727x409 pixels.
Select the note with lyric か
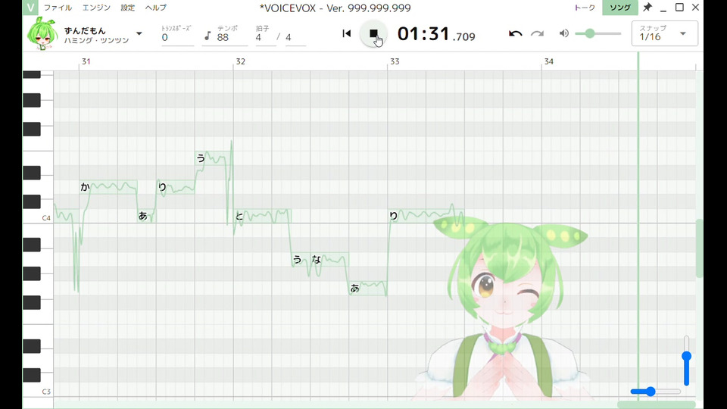108,187
